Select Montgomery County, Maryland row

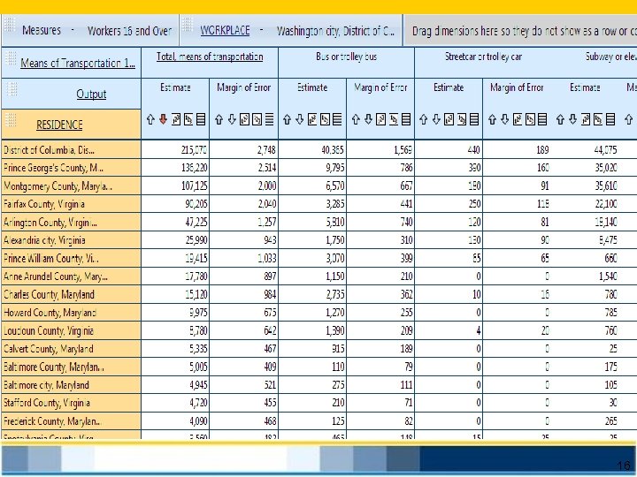(71, 186)
